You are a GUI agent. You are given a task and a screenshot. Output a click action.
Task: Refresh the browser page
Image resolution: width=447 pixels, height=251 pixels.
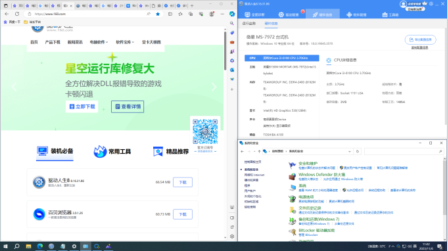[17, 14]
